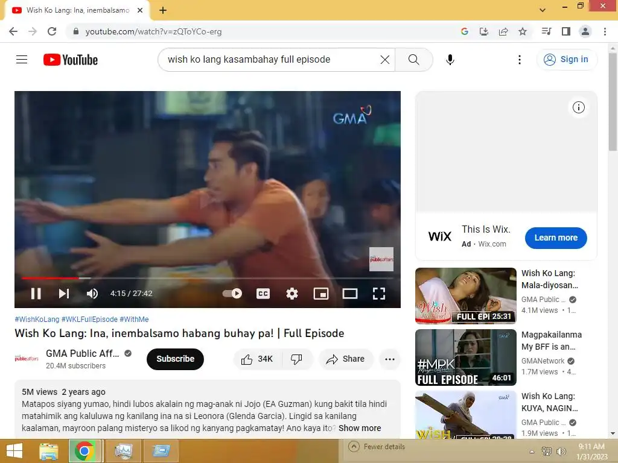
Task: Open the Chrome profile avatar
Action: click(x=585, y=31)
